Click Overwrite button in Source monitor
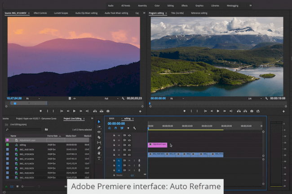This screenshot has height=194, width=292. [x=102, y=111]
